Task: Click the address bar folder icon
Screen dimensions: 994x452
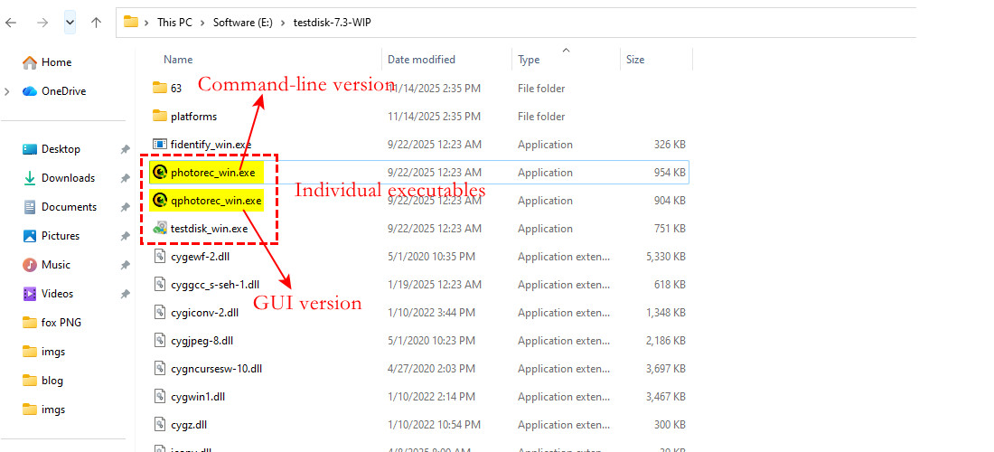Action: [x=131, y=22]
